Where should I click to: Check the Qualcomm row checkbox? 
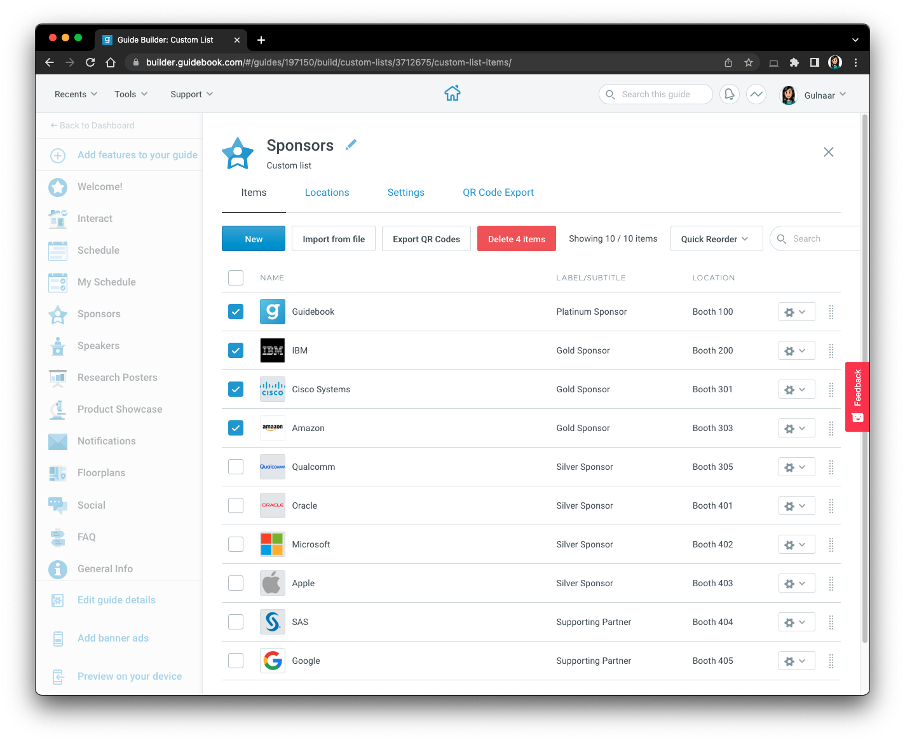236,467
